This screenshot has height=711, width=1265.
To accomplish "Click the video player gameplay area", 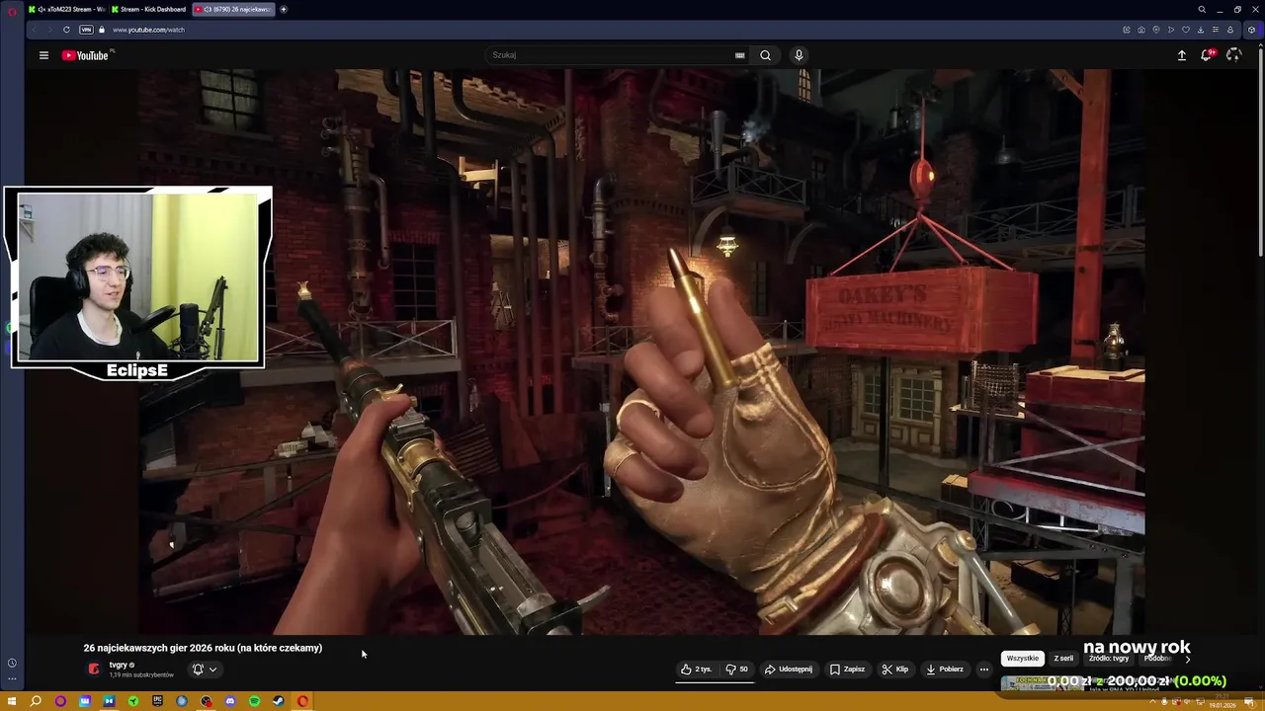I will 640,352.
